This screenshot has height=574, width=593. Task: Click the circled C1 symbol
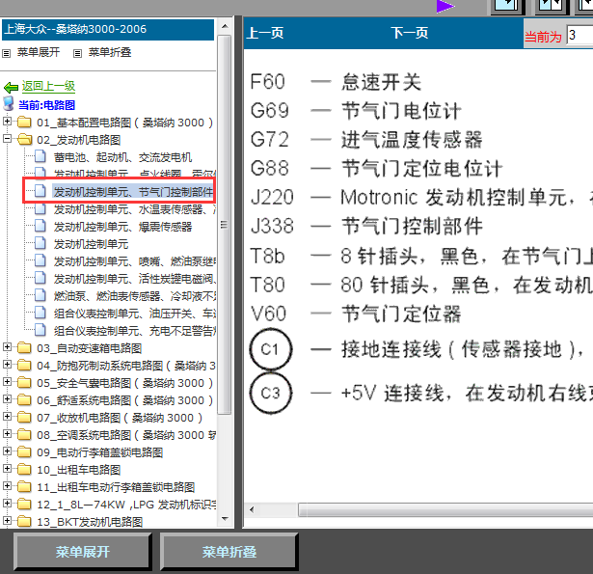pos(271,349)
